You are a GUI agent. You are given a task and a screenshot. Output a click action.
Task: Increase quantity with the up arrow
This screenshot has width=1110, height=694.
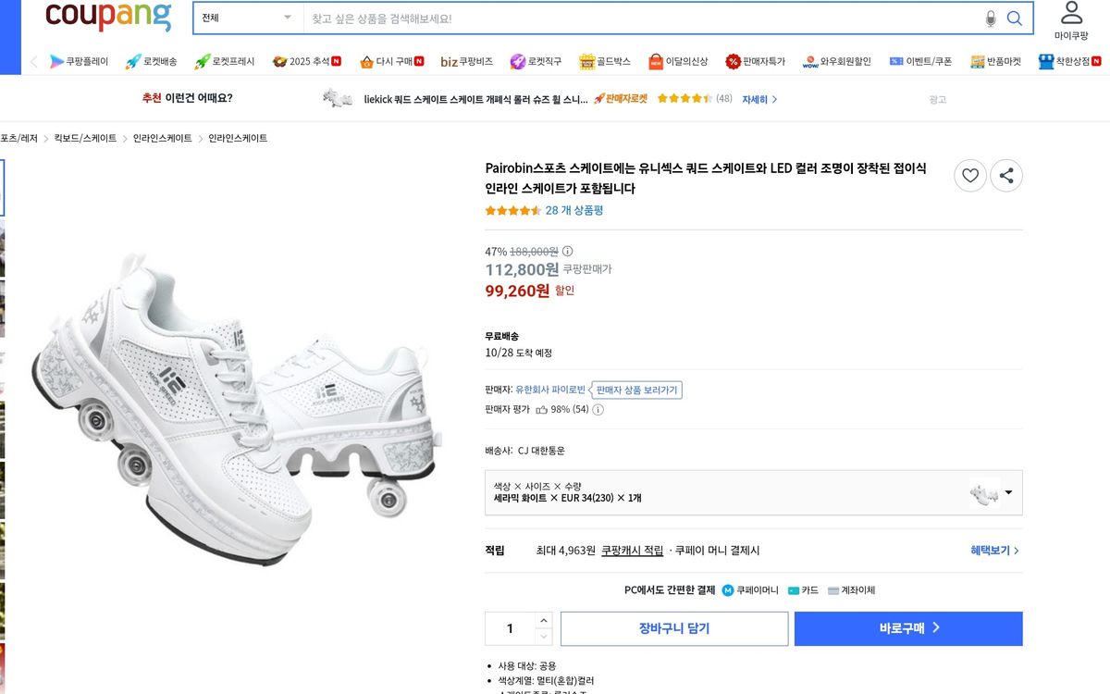543,620
